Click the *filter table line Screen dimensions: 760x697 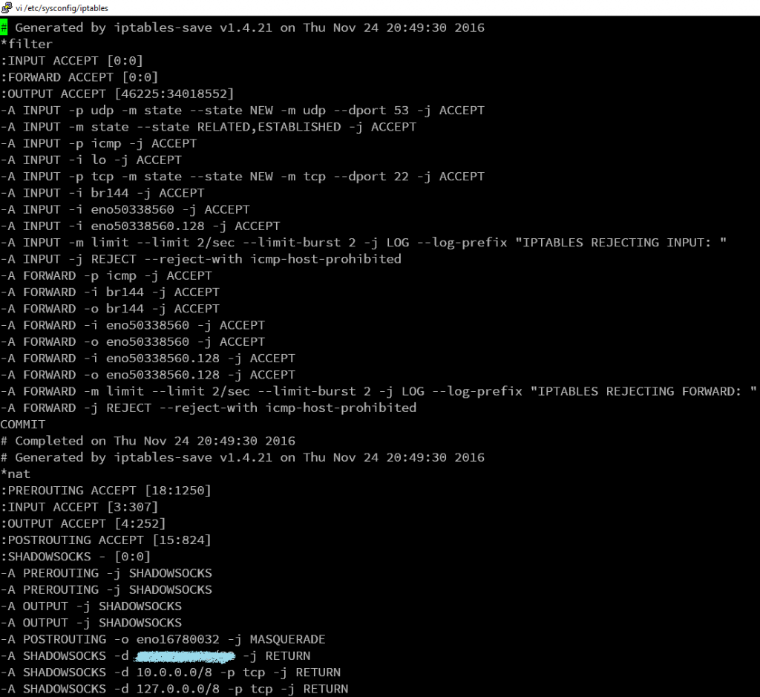[x=27, y=45]
